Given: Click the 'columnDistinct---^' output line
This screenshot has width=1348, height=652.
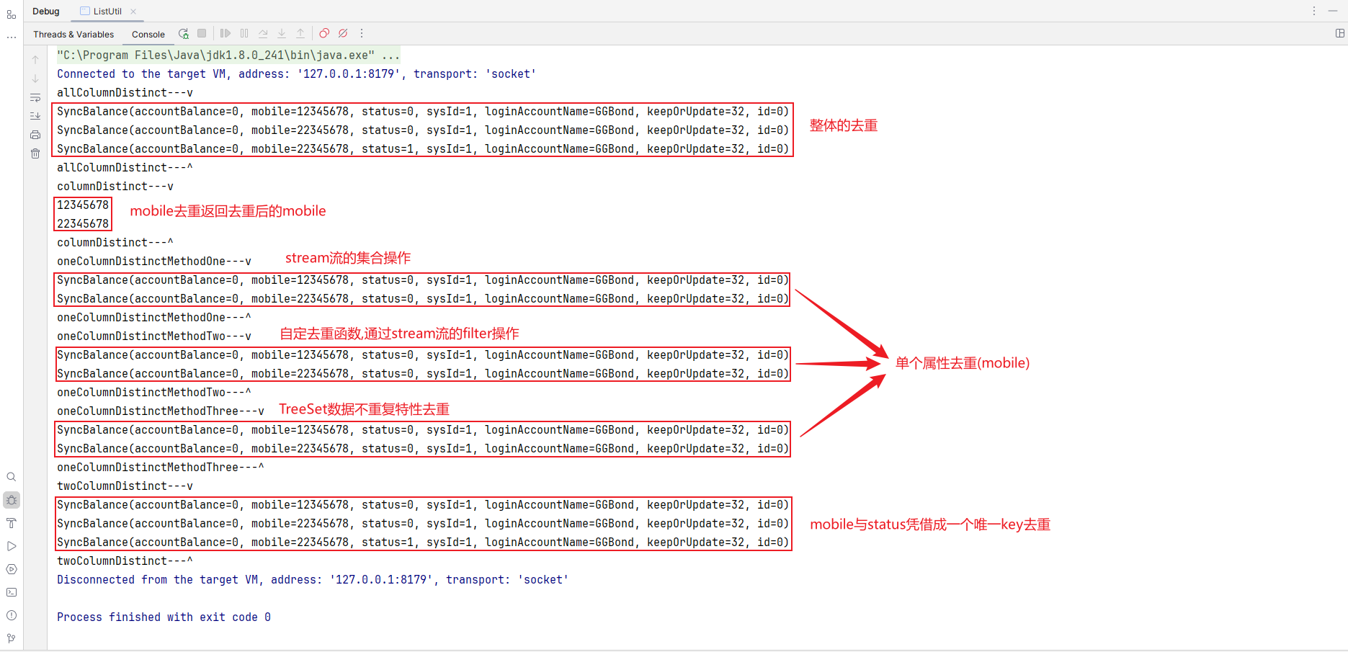Looking at the screenshot, I should pyautogui.click(x=115, y=243).
